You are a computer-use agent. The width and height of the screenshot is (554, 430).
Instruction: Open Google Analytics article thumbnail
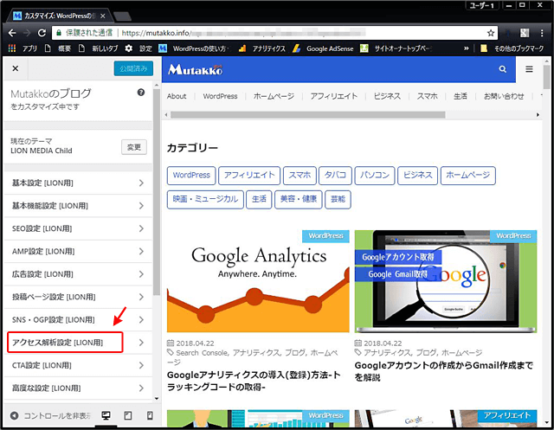coord(258,281)
